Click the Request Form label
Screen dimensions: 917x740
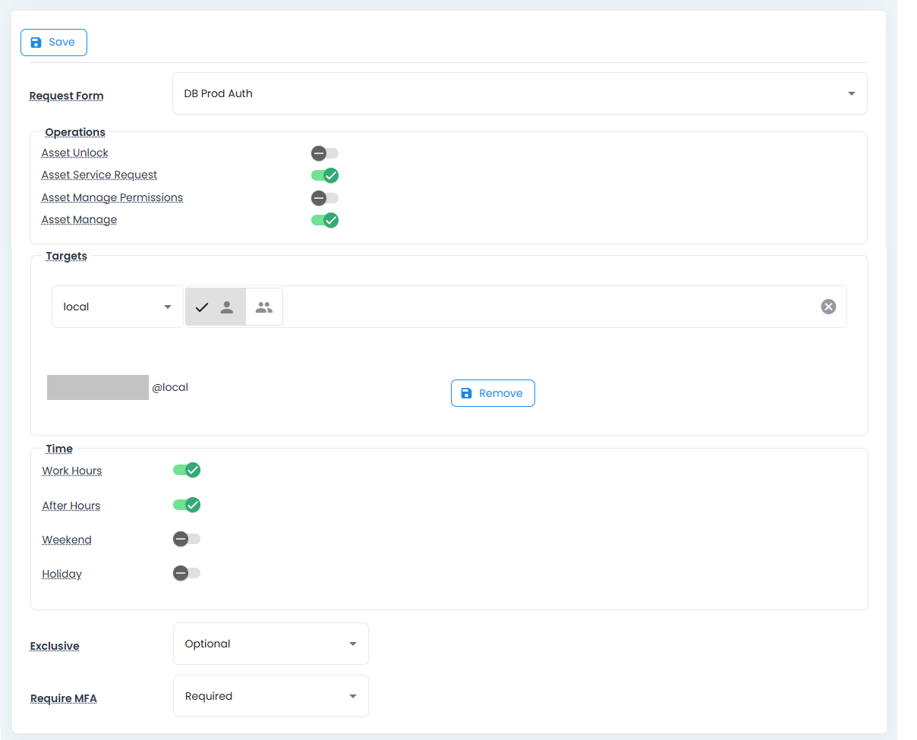(66, 96)
